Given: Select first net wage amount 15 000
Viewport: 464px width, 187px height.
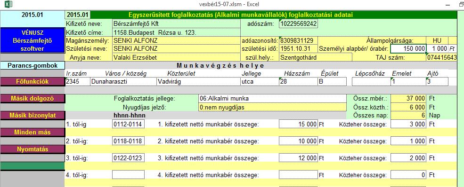Looking at the screenshot, I should click(298, 124).
